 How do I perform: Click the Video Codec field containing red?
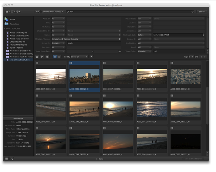click(179, 51)
